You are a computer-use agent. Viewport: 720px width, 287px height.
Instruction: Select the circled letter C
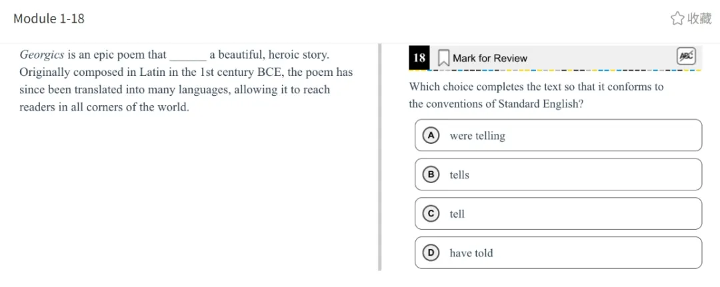pos(431,214)
